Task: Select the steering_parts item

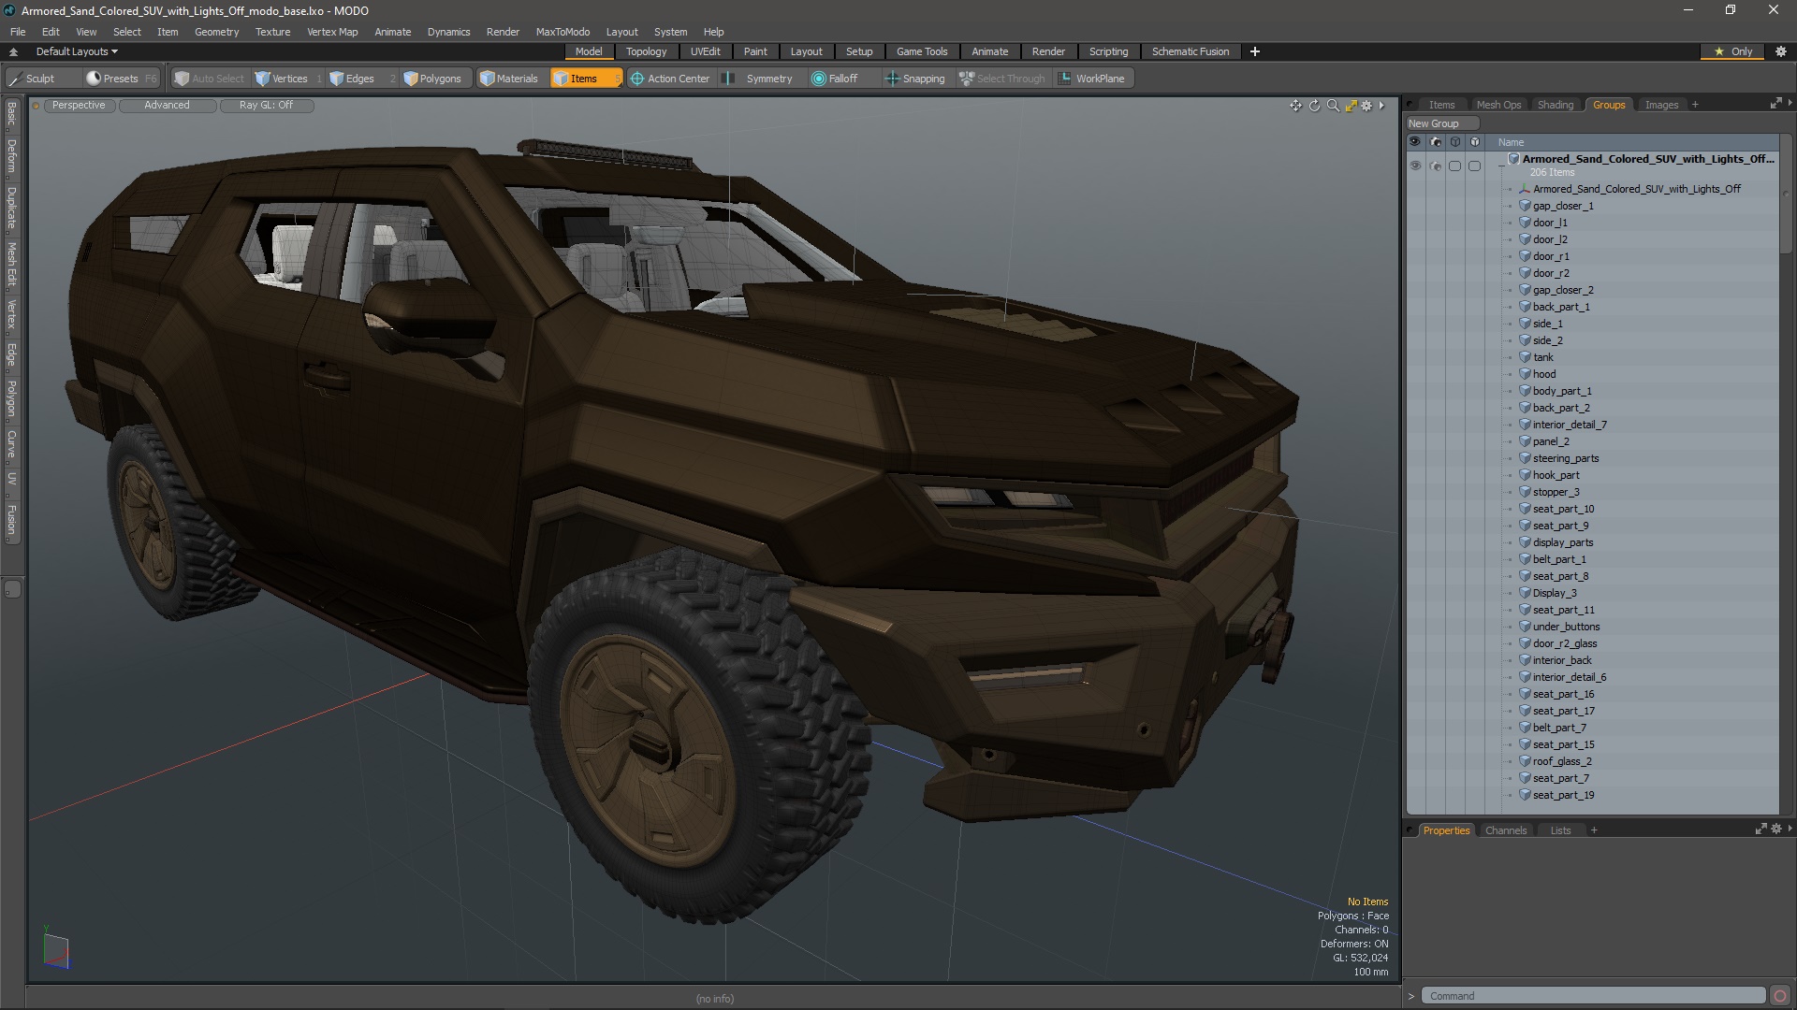Action: point(1565,458)
